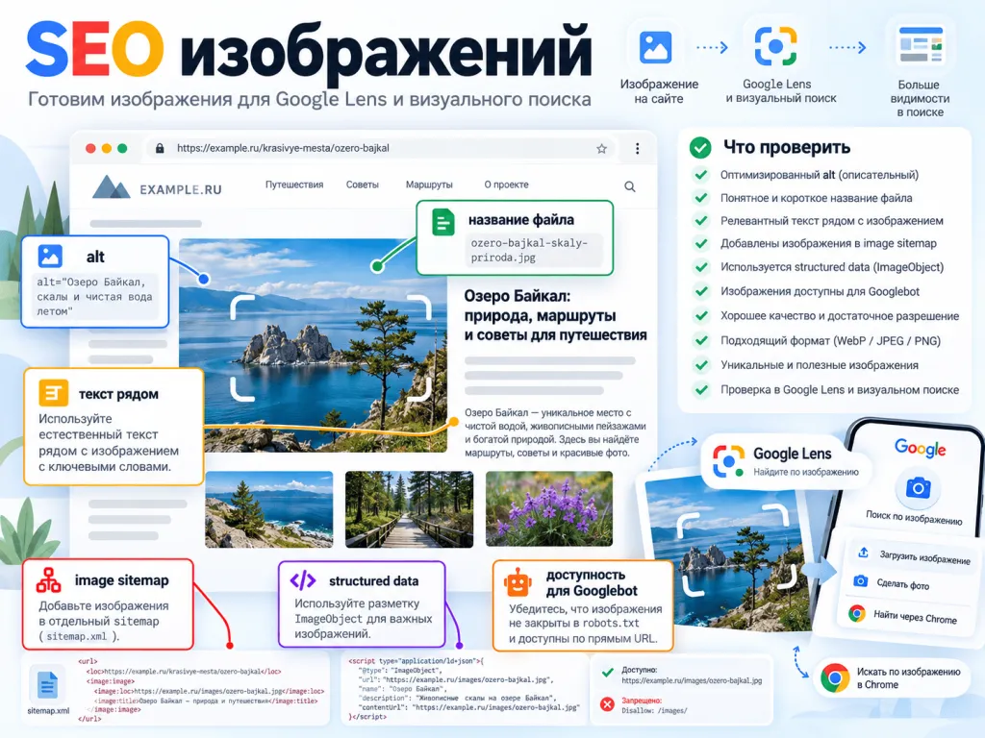Click the upload icon beside 'Загрузить изображение'
Image resolution: width=985 pixels, height=738 pixels.
(863, 553)
